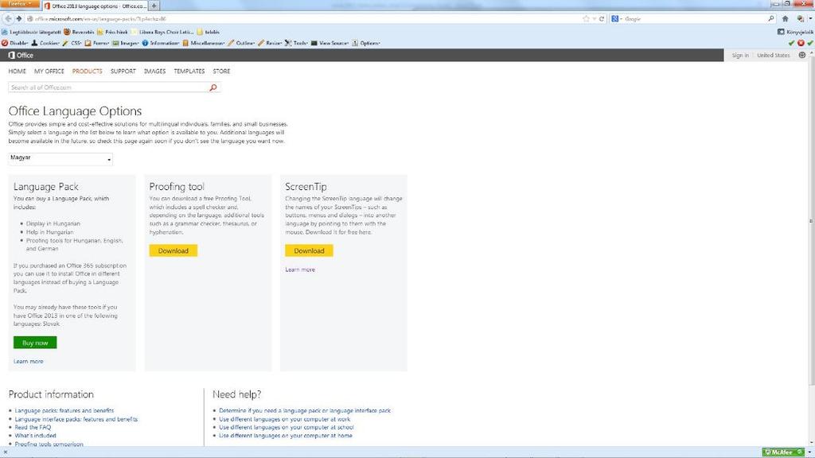The image size is (815, 458).
Task: Open Language interface packs: features and benefits
Action: coord(76,419)
